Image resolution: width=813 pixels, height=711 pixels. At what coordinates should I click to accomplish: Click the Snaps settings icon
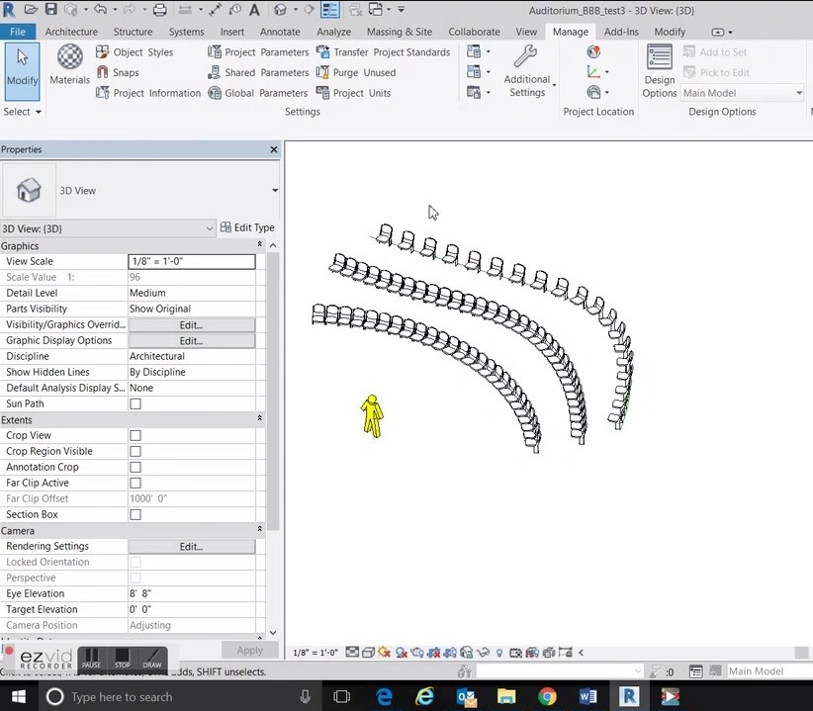point(103,72)
